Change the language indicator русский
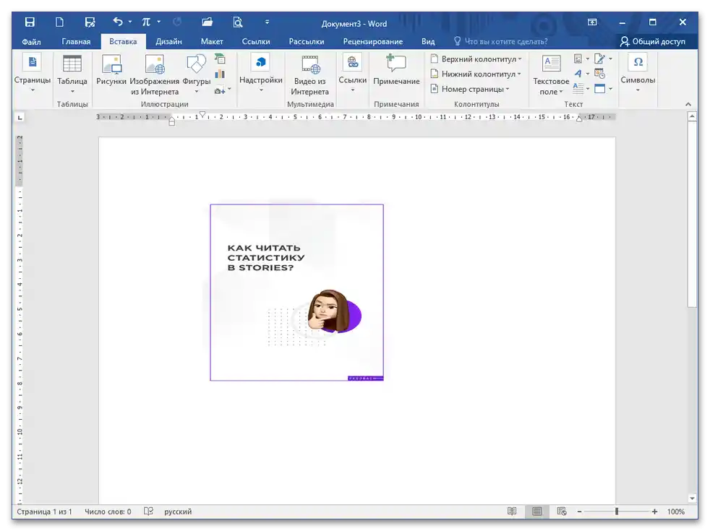The height and width of the screenshot is (531, 710). [x=178, y=511]
